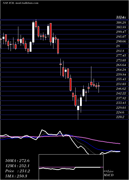Screen dimensions: 129x180
Task: Select the 224.6 price level label
Action: (x=120, y=112)
